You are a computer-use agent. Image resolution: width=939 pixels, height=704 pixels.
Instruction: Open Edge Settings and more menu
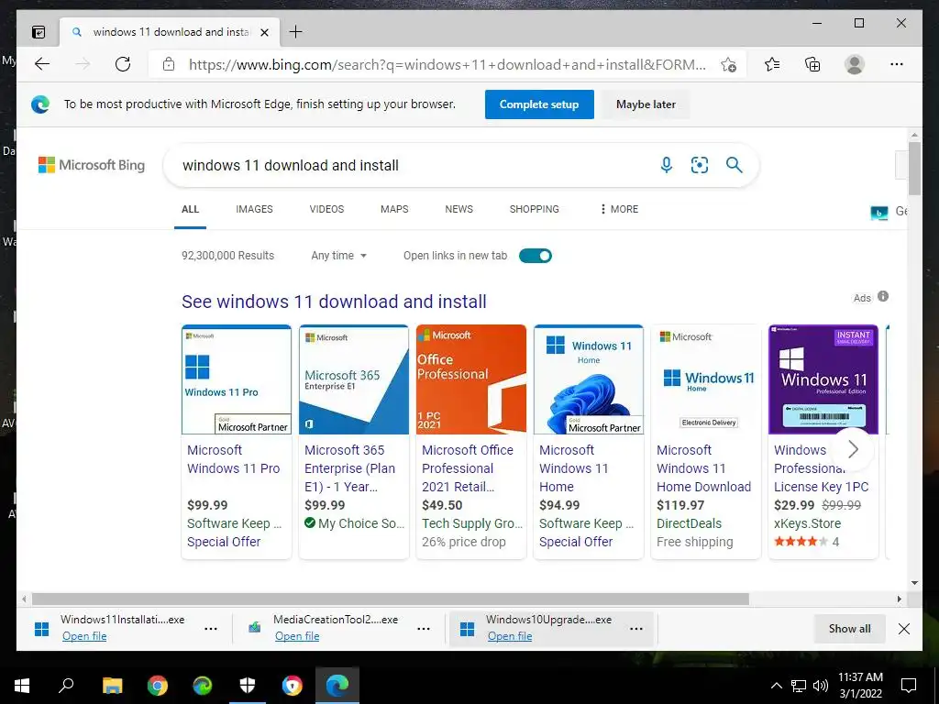pyautogui.click(x=897, y=64)
